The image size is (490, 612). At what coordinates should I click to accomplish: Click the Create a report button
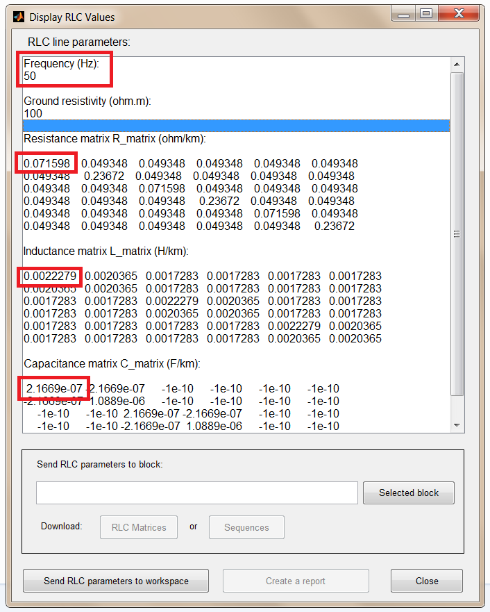coord(295,581)
